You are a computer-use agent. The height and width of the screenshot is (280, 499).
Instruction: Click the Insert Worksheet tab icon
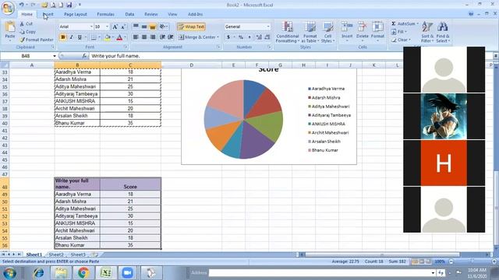[94, 254]
